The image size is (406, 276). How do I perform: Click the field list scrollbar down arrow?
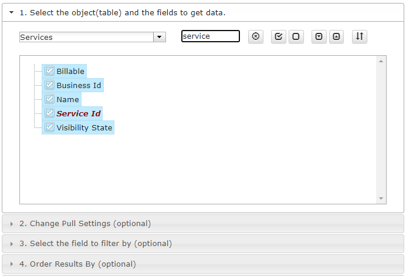381,198
